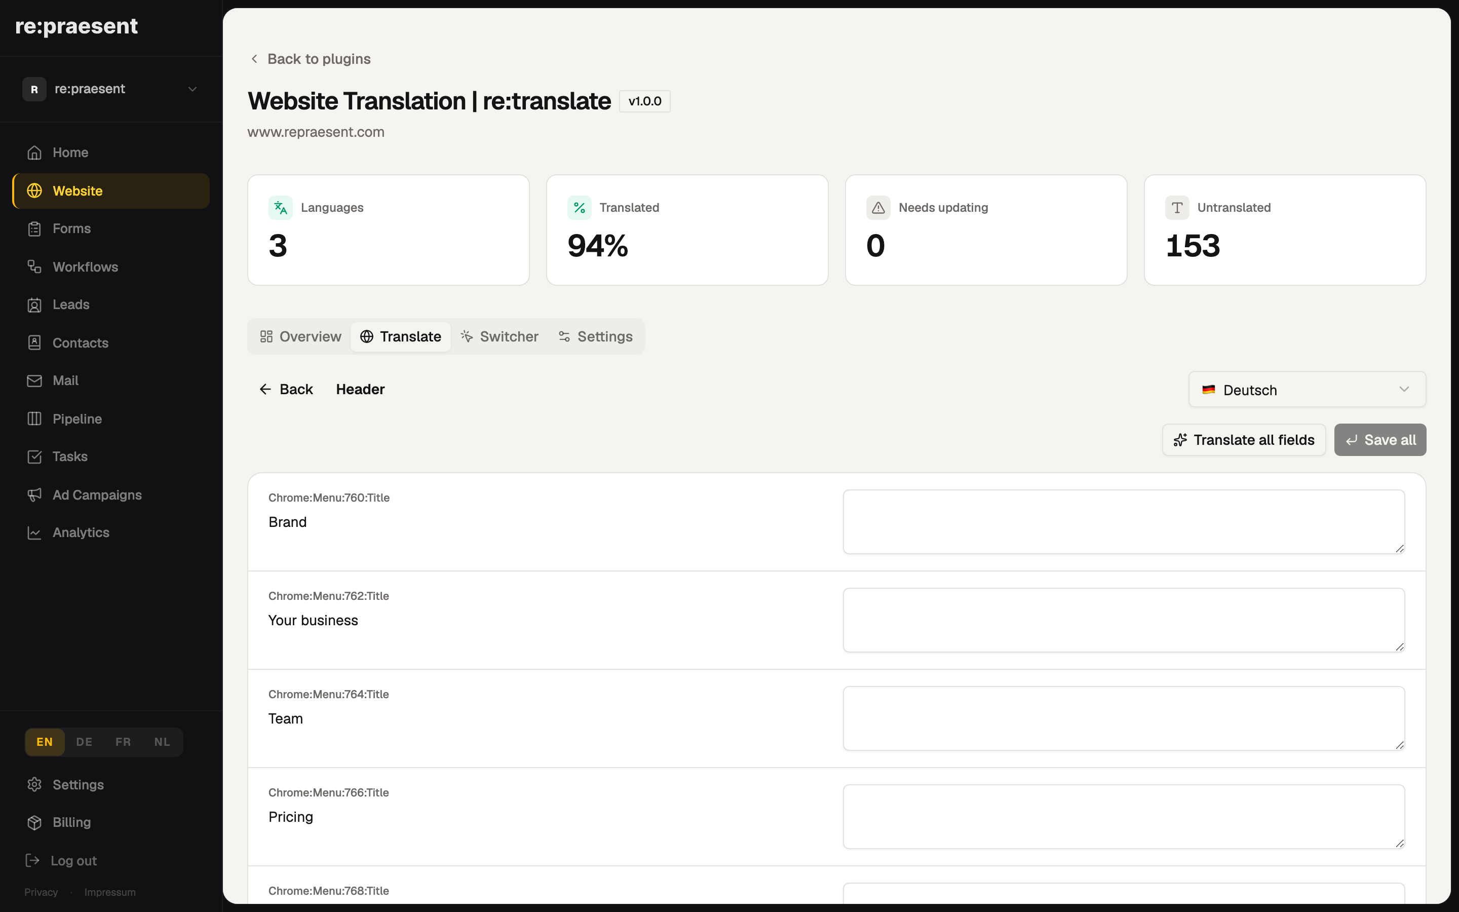This screenshot has width=1459, height=912.
Task: Go Back from Header section
Action: [286, 389]
